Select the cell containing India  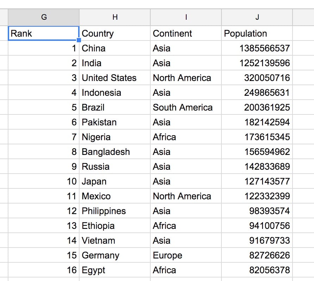pos(115,63)
